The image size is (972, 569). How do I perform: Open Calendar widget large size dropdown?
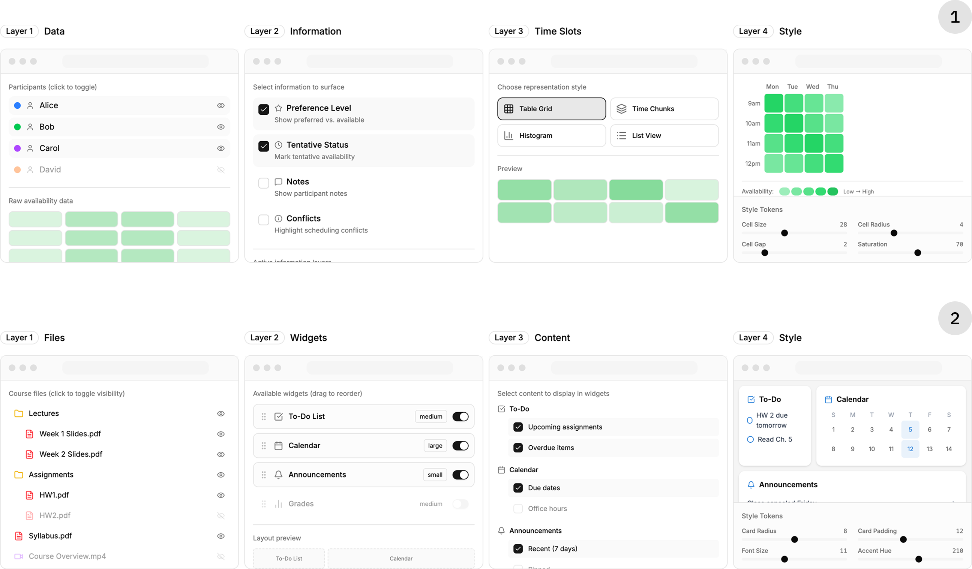(x=435, y=446)
